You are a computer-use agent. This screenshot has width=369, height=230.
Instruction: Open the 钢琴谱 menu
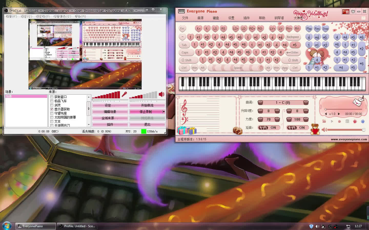coord(279,18)
